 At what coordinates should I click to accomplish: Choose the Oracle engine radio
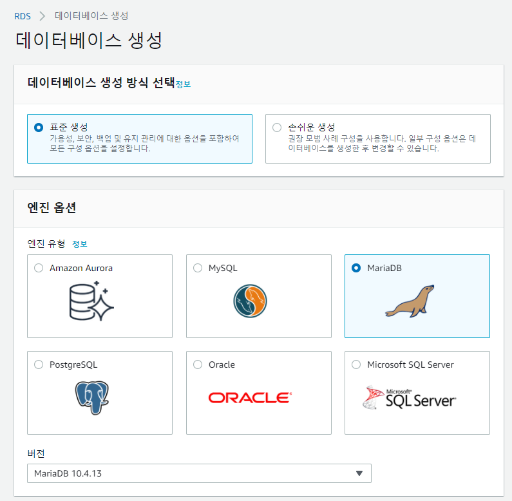tap(198, 364)
